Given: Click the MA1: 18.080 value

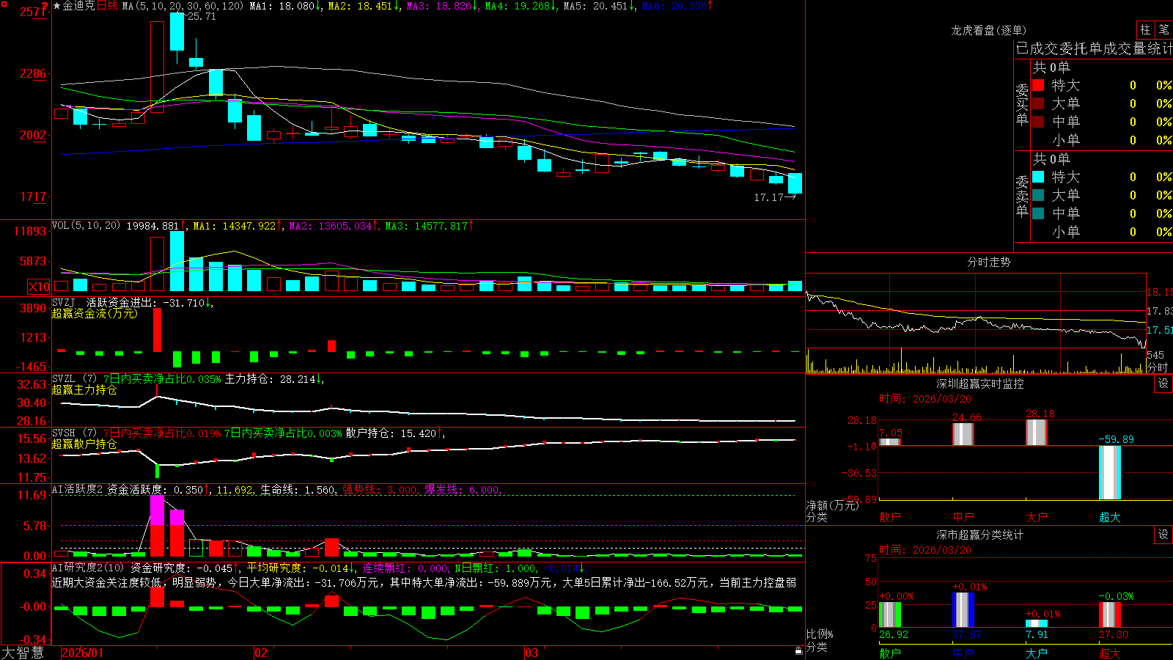Looking at the screenshot, I should tap(286, 6).
